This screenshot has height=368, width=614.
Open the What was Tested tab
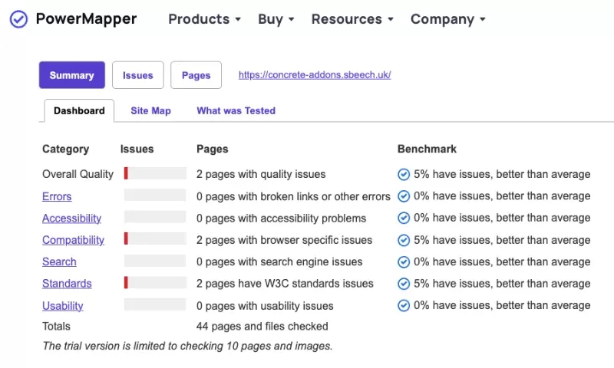point(236,110)
